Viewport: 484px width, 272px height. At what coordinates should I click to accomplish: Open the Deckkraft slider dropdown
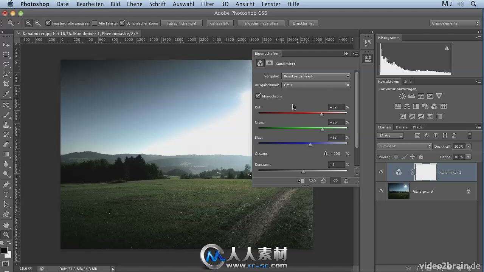(x=468, y=146)
